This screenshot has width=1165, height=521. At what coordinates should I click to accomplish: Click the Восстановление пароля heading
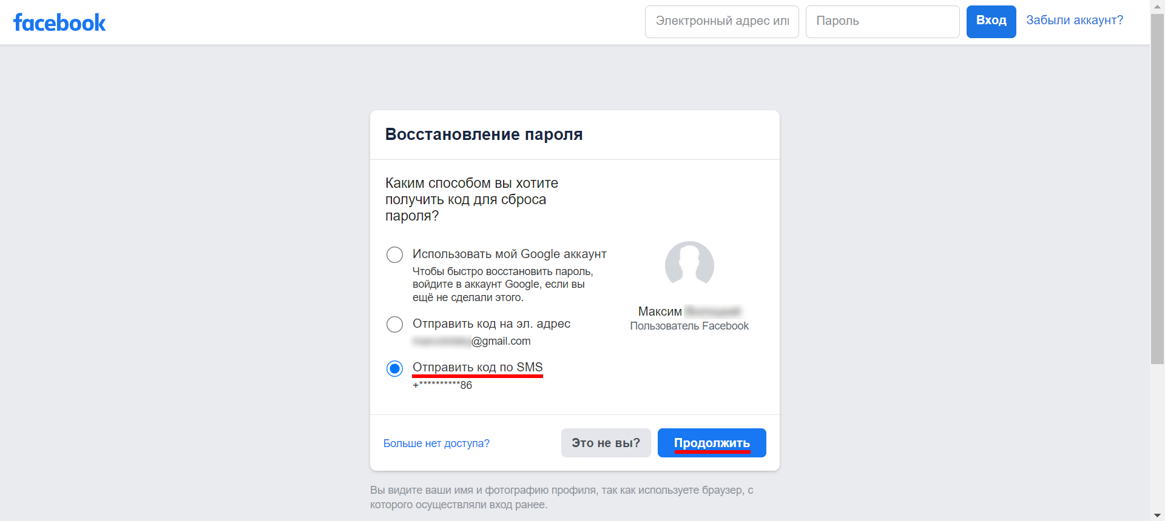[484, 134]
